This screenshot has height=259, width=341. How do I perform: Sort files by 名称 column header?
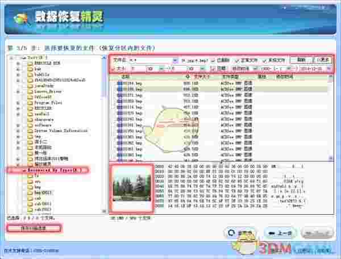pyautogui.click(x=126, y=77)
